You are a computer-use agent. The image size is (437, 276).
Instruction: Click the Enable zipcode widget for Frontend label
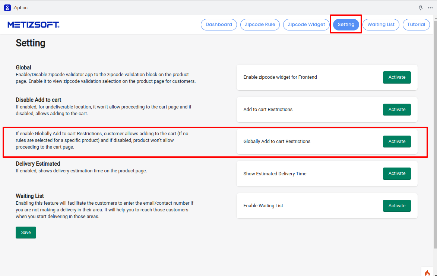point(280,77)
